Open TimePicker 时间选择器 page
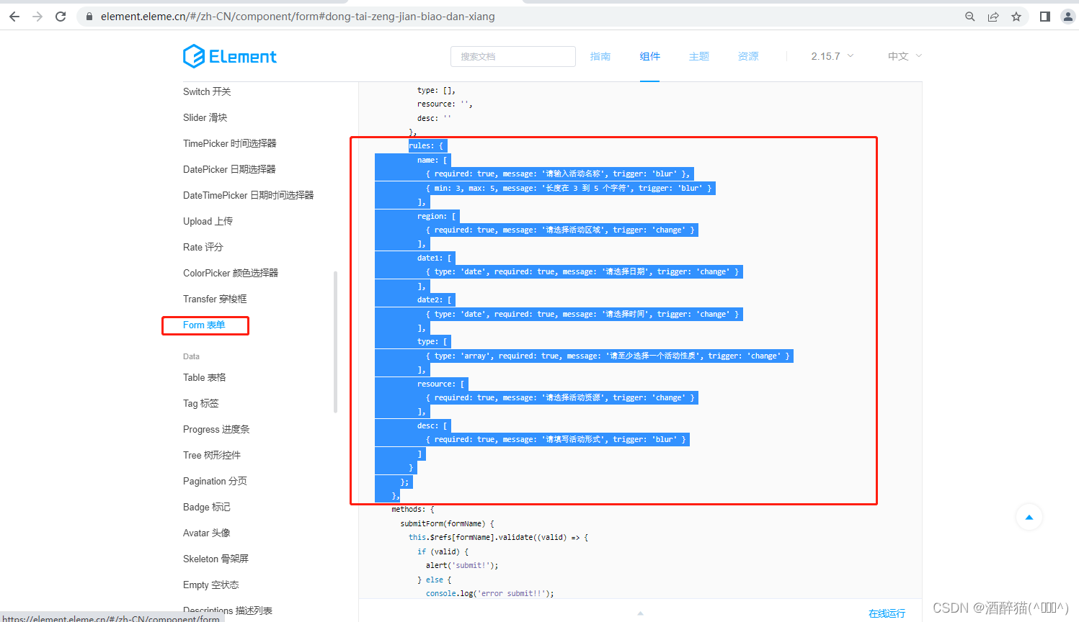Image resolution: width=1079 pixels, height=622 pixels. (230, 143)
